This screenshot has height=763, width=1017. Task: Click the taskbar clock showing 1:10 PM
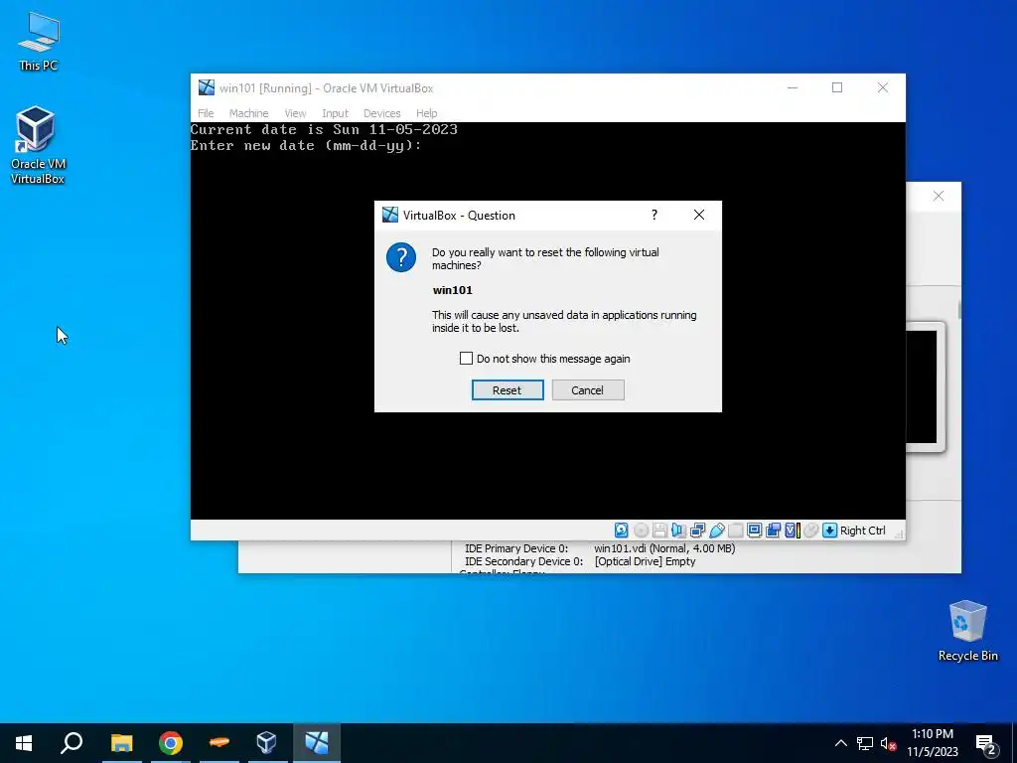point(932,743)
